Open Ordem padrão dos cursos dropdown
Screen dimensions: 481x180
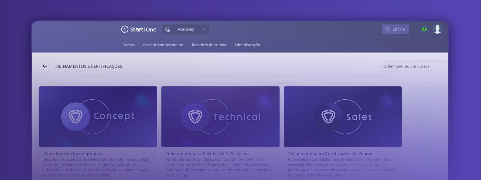(x=413, y=66)
